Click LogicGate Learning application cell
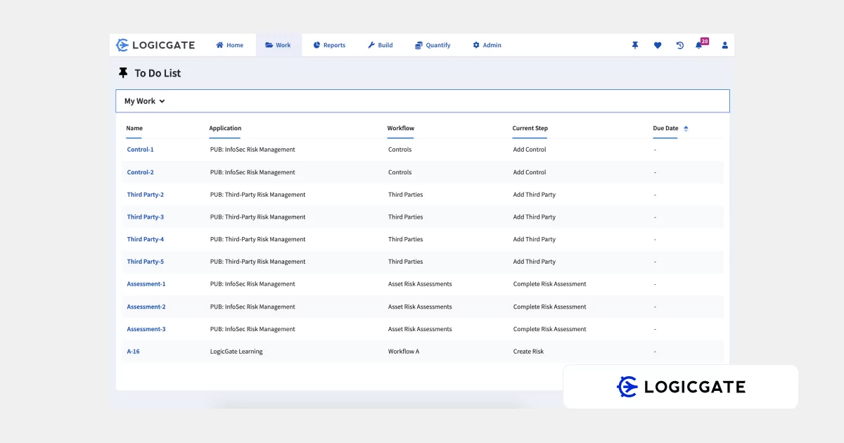This screenshot has width=844, height=443. (236, 352)
